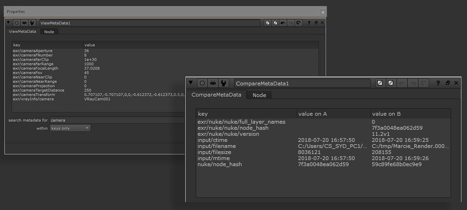Close the Properties pane
This screenshot has width=467, height=210.
point(323,12)
